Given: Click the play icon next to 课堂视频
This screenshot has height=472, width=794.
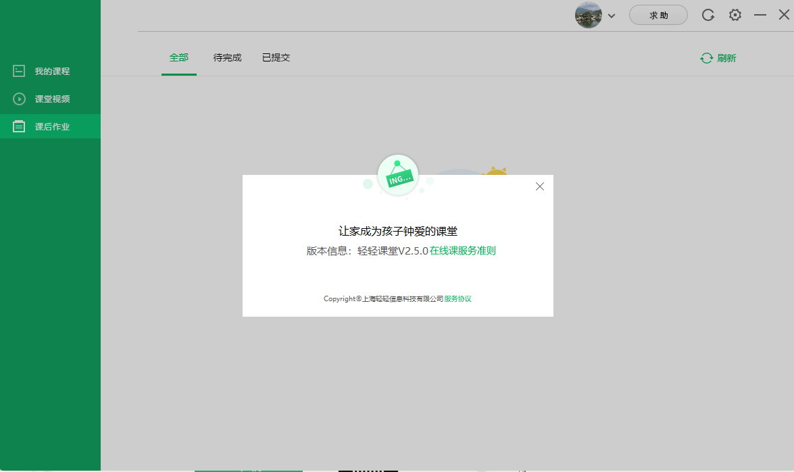Looking at the screenshot, I should coord(19,98).
